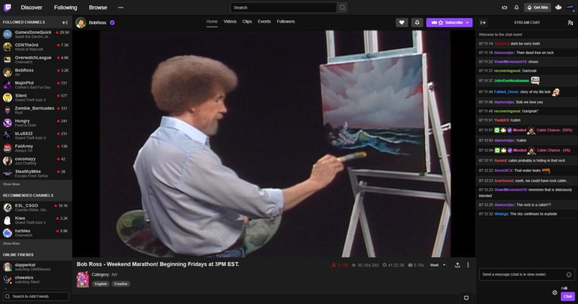Open the Following page

coord(65,7)
